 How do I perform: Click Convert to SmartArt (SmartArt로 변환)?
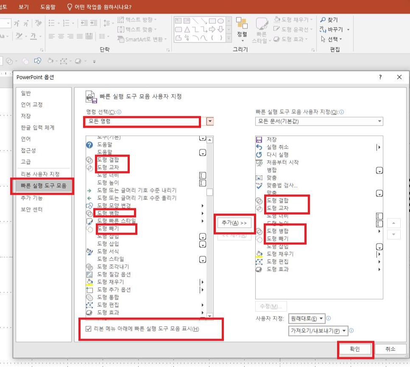coord(142,39)
